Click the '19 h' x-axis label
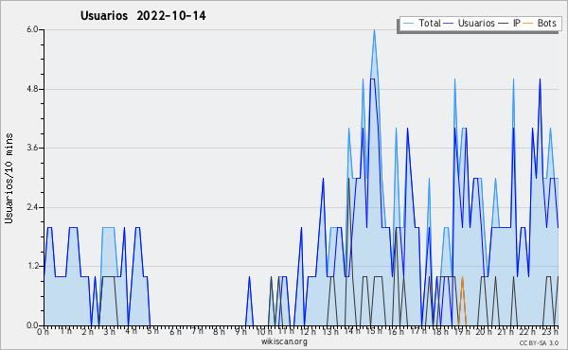Image resolution: width=568 pixels, height=350 pixels. [x=462, y=332]
